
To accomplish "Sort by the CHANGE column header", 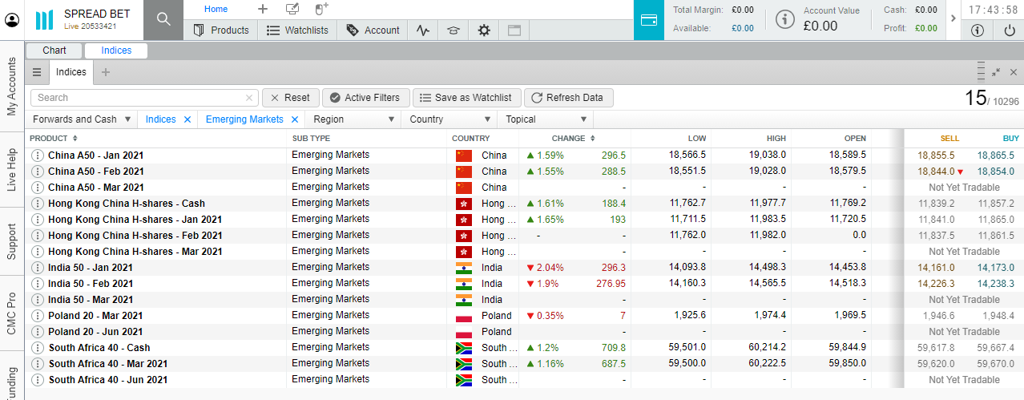I will 574,139.
